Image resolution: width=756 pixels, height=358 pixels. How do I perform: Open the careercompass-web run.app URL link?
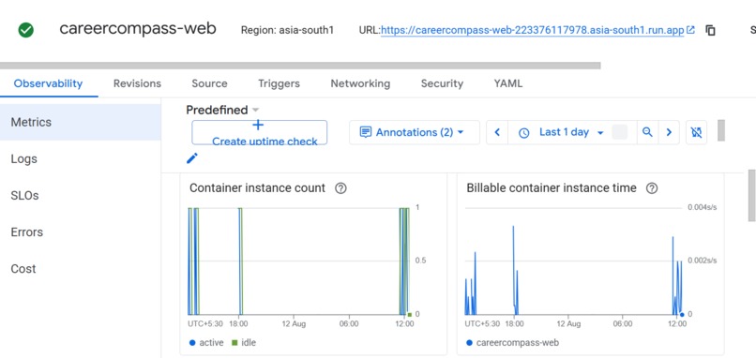tap(532, 30)
